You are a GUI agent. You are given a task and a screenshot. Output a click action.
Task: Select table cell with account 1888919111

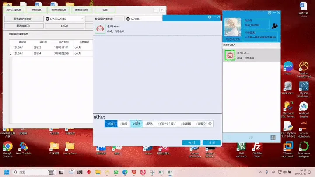(63, 47)
